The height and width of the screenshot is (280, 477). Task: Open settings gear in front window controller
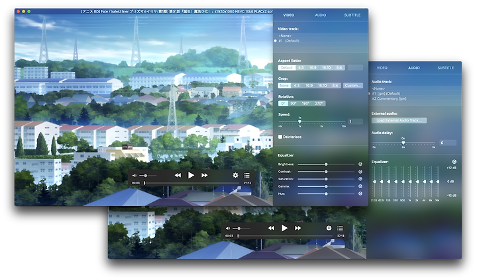(x=235, y=175)
